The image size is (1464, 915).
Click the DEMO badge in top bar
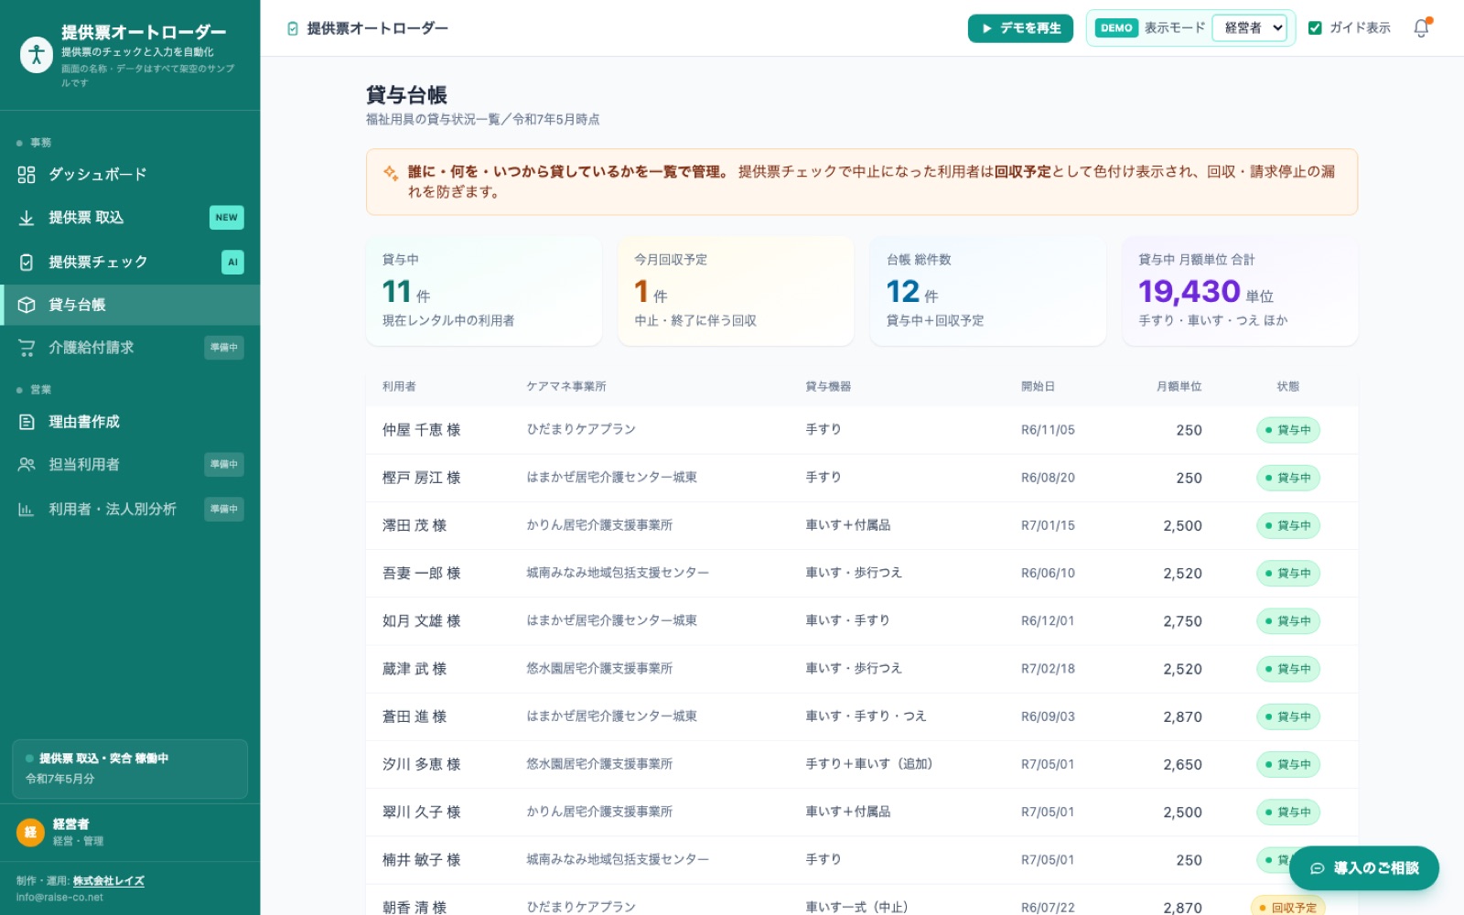[1116, 28]
